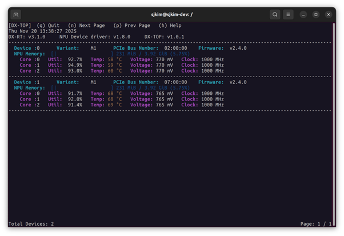The image size is (344, 236).
Task: Click the DX-RT: v3.1.0 version text
Action: pyautogui.click(x=27, y=37)
